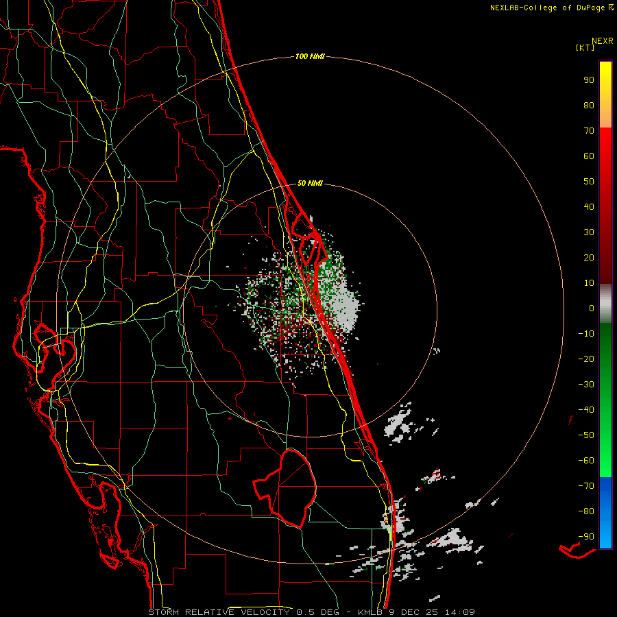Click the -40 value on velocity scale

[586, 410]
